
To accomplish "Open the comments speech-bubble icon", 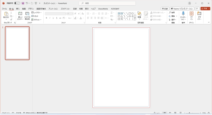I will pyautogui.click(x=197, y=9).
